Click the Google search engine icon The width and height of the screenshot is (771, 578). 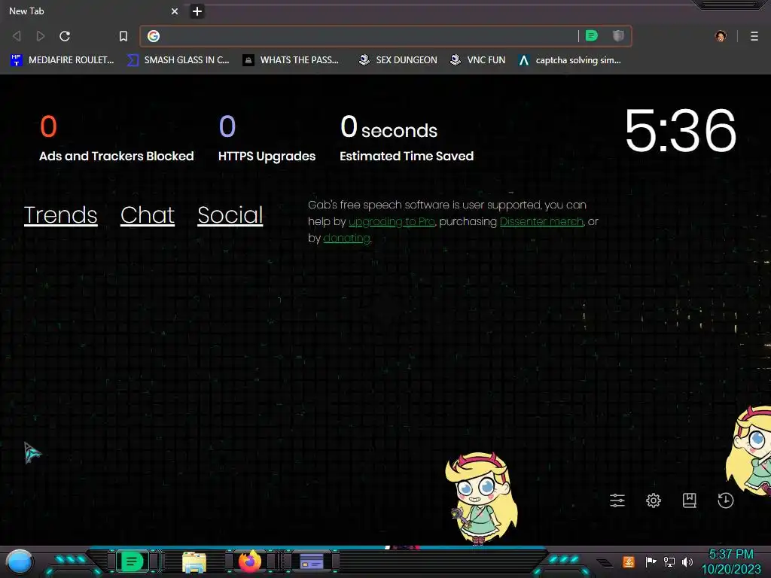point(154,36)
